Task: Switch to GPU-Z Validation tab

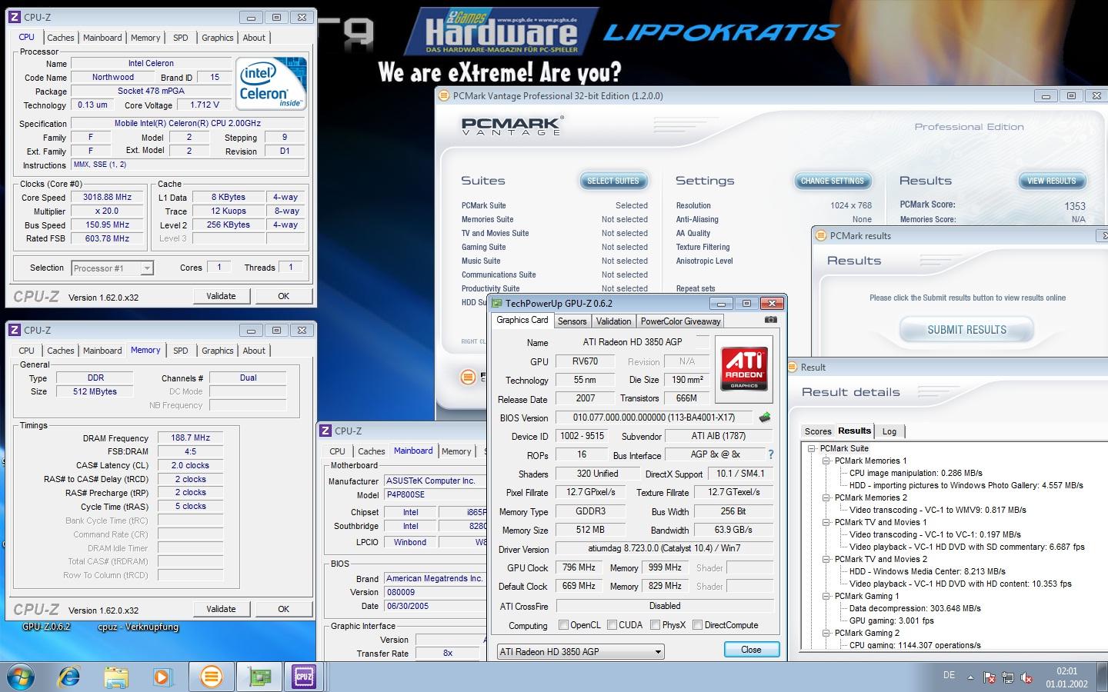Action: (613, 321)
